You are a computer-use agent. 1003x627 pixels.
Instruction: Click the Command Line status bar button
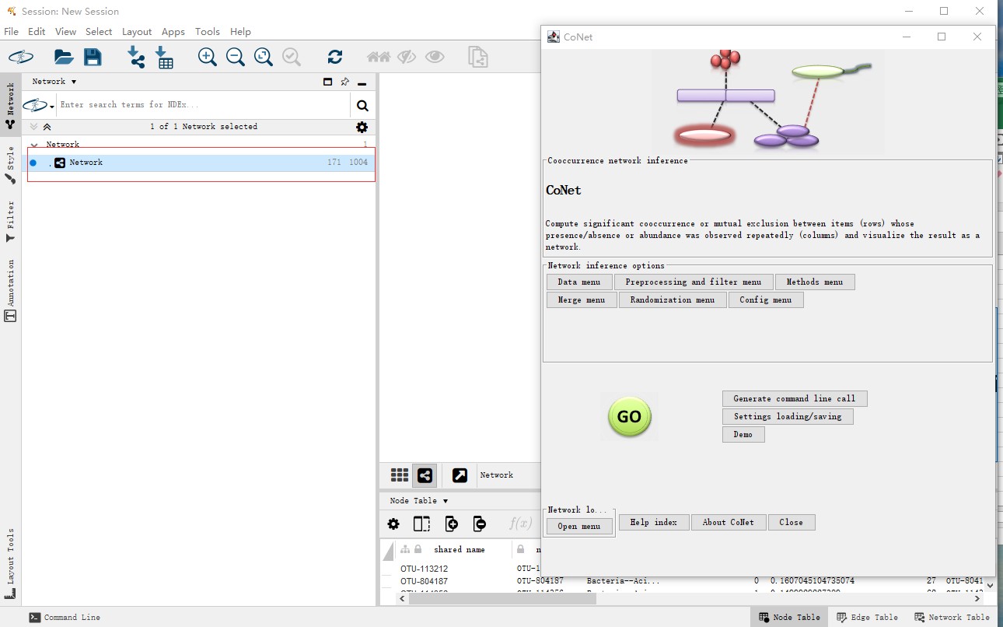65,617
